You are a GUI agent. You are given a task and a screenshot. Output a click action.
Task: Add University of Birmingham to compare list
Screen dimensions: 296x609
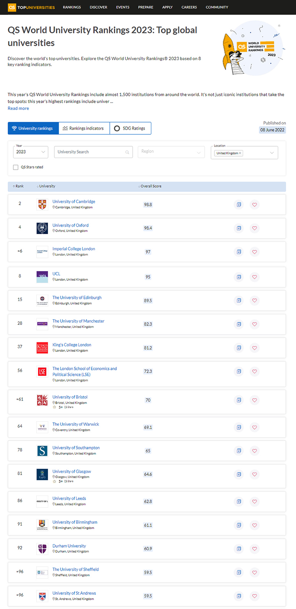(239, 525)
